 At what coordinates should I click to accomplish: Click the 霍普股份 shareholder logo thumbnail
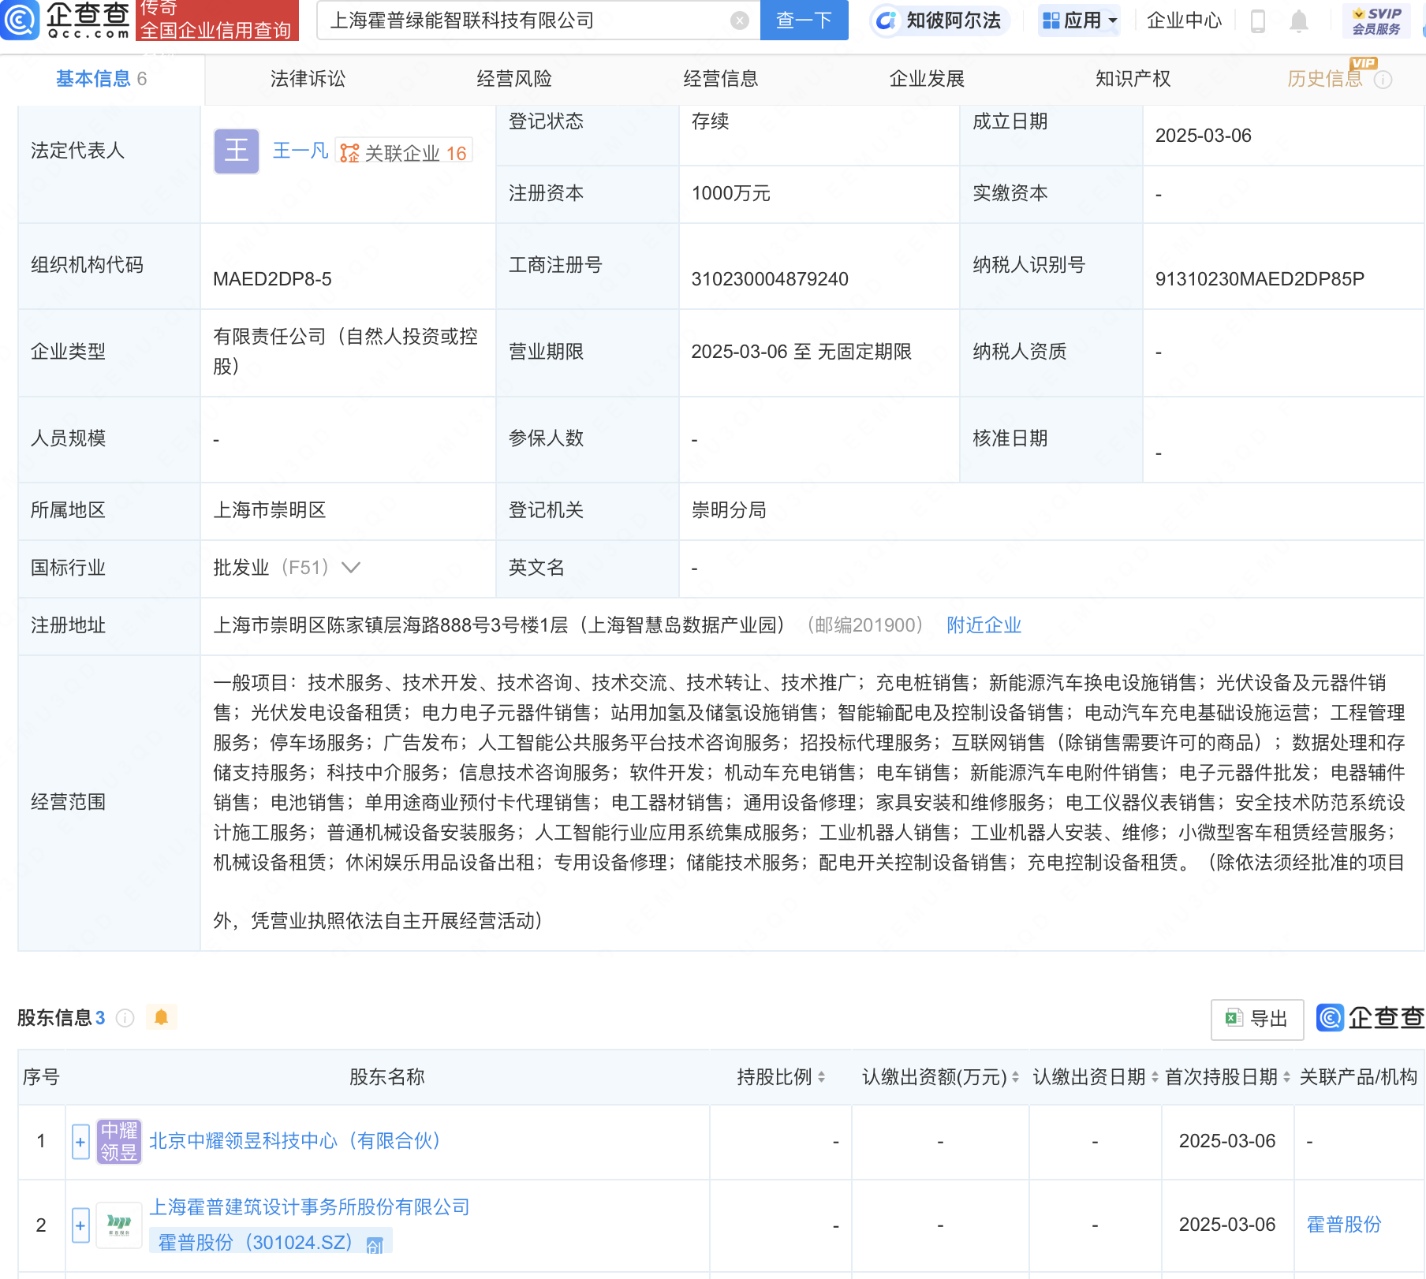point(119,1225)
